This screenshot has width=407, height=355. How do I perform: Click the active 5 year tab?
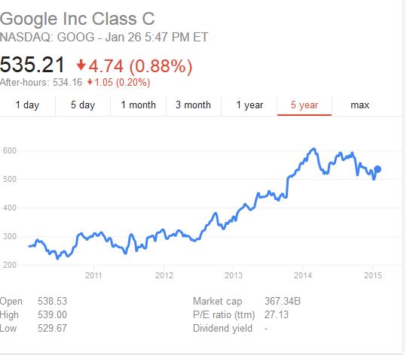click(304, 105)
